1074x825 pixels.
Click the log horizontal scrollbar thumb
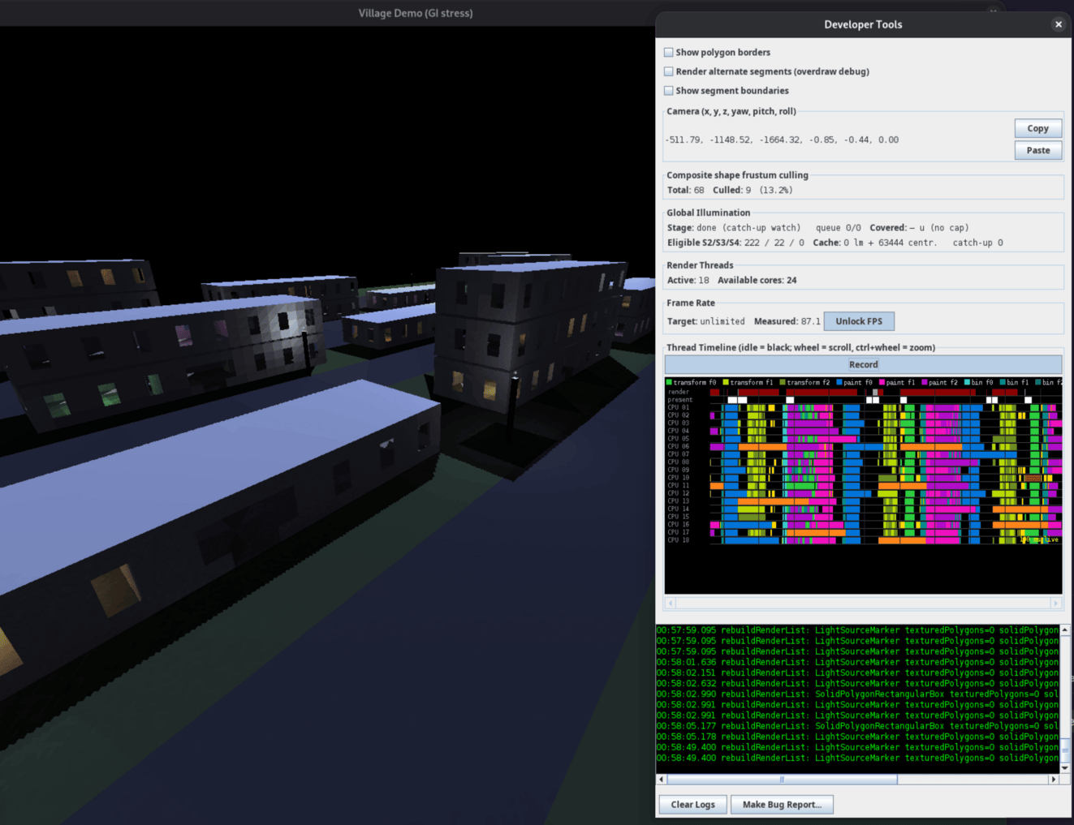click(x=782, y=779)
